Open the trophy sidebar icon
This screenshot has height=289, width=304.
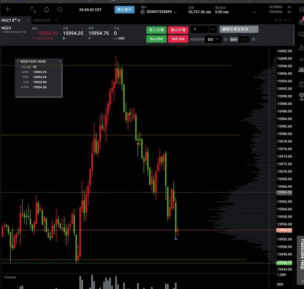pos(301,96)
